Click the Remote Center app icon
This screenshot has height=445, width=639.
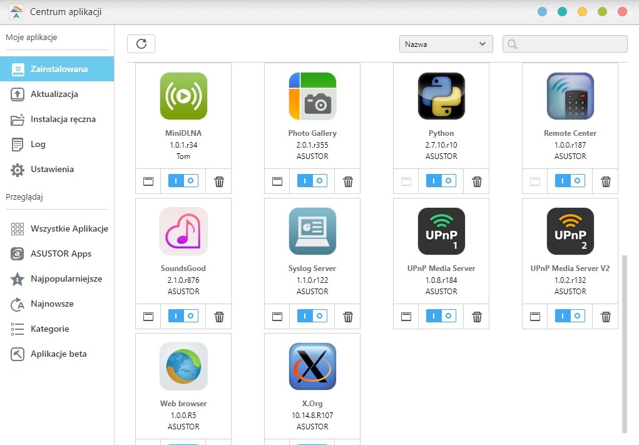[x=570, y=96]
